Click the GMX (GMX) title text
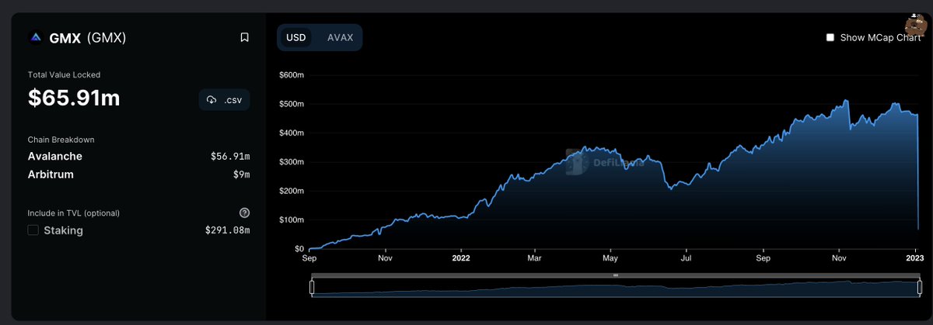This screenshot has height=325, width=933. pos(88,37)
